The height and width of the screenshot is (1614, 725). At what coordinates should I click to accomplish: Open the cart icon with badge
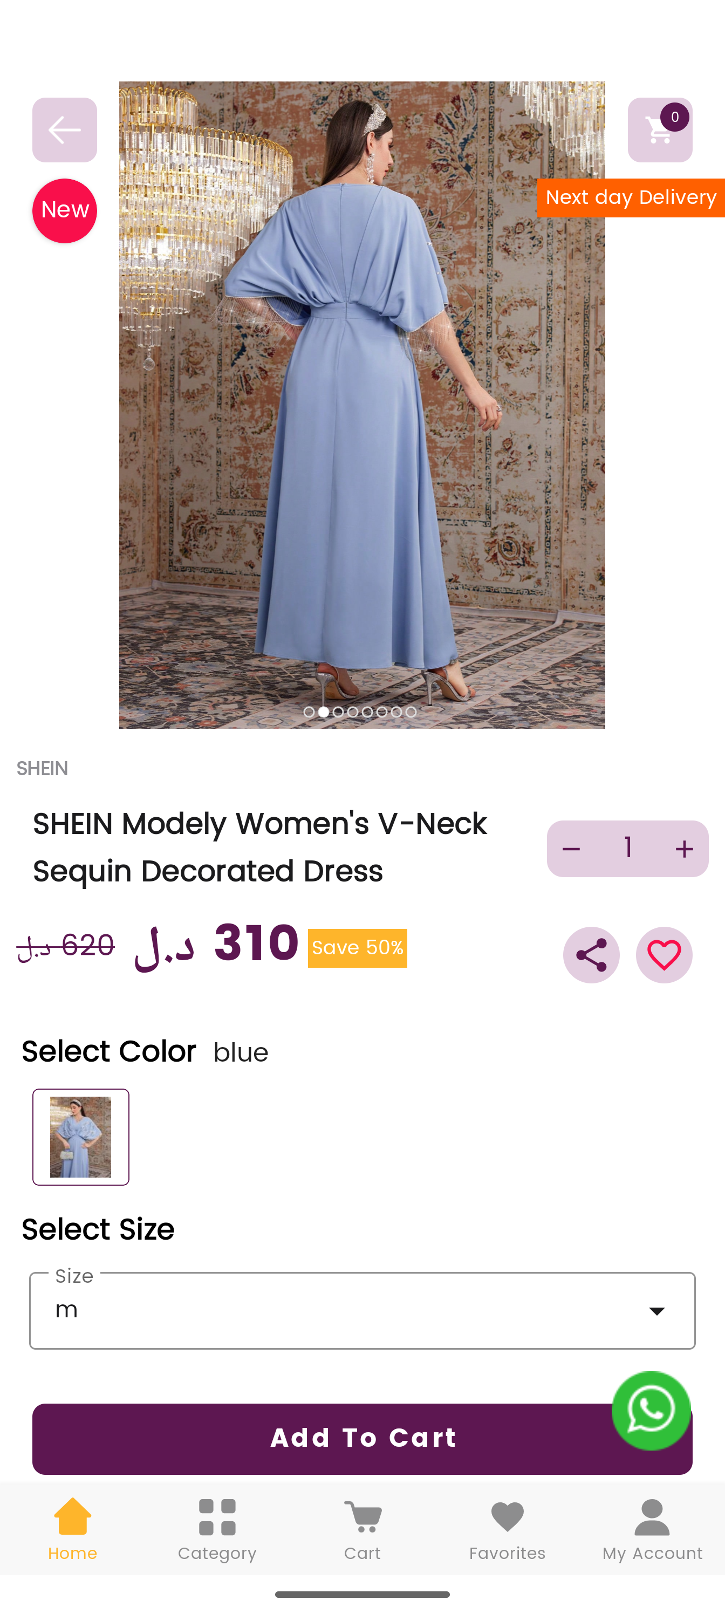659,129
